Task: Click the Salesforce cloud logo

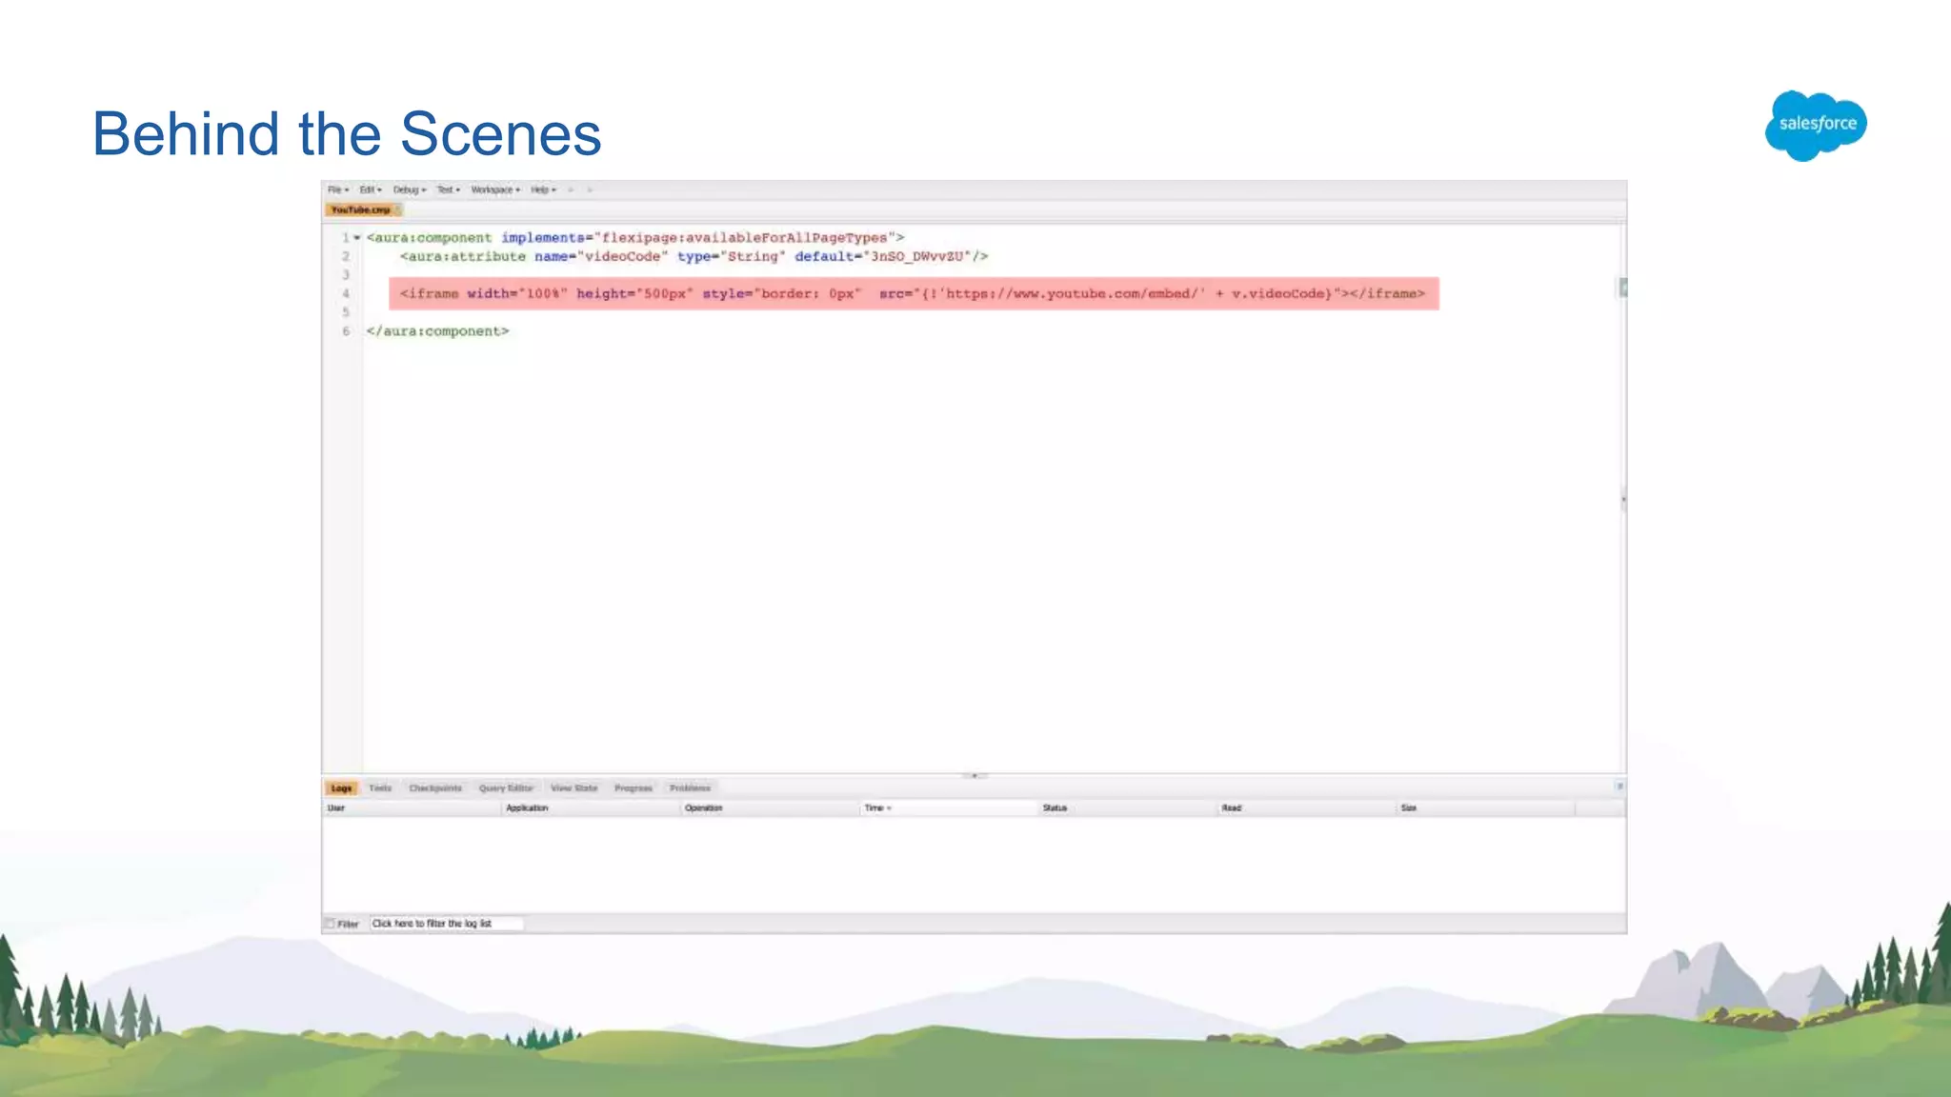Action: pyautogui.click(x=1816, y=125)
